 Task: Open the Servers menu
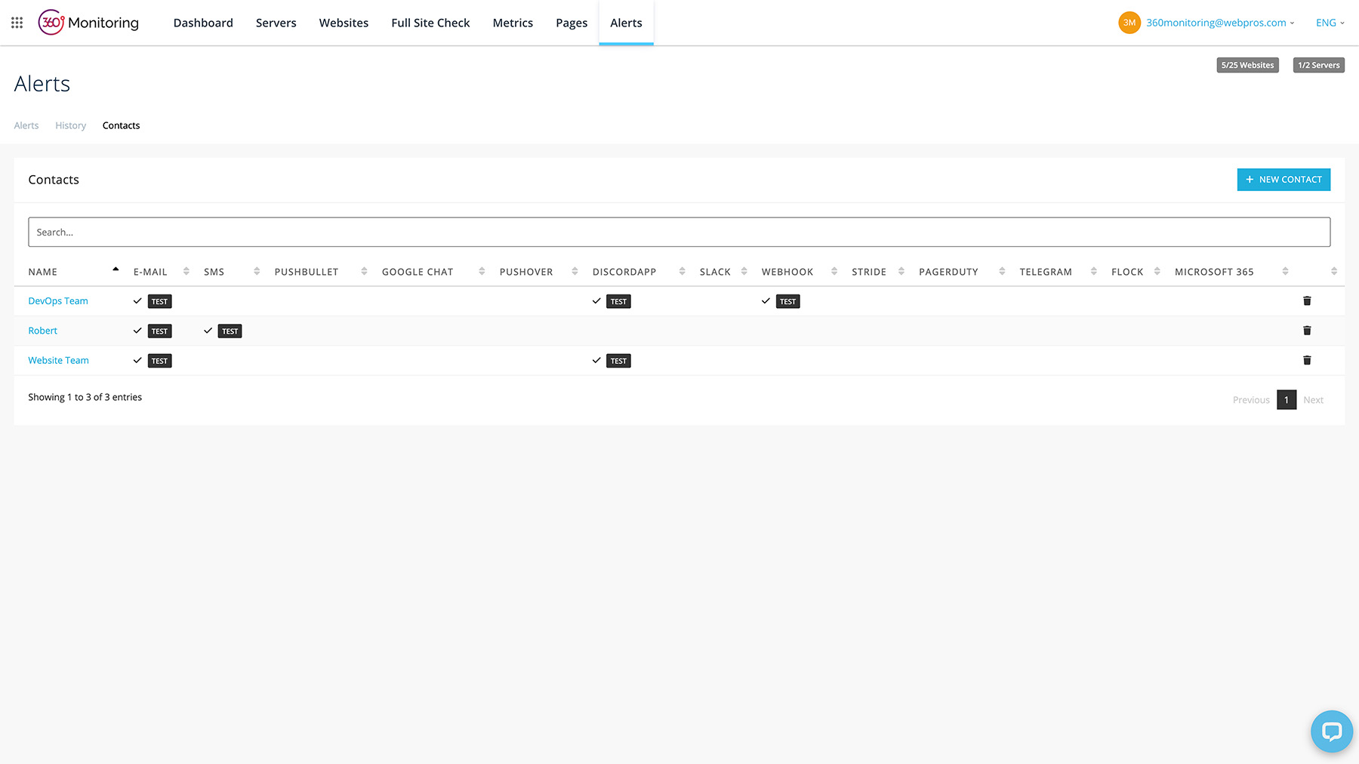tap(276, 23)
